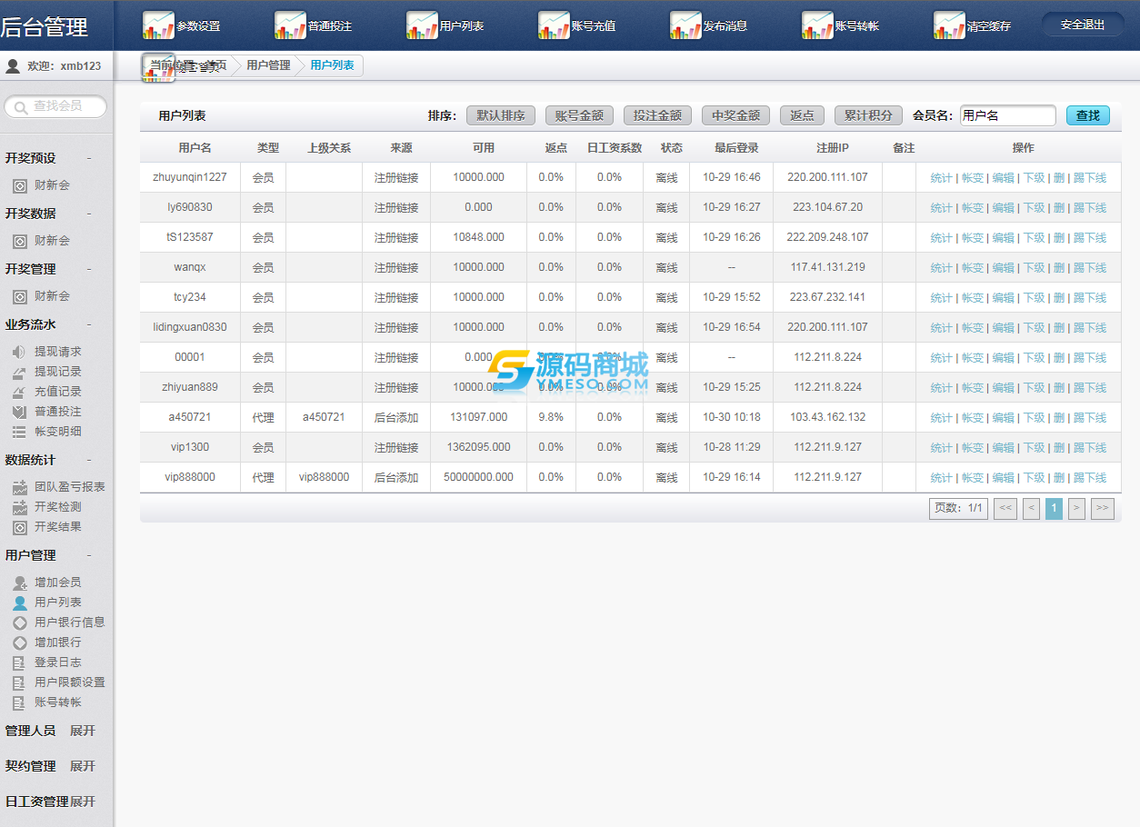Click the 登录日志 document icon in sidebar
The image size is (1140, 827).
[19, 663]
